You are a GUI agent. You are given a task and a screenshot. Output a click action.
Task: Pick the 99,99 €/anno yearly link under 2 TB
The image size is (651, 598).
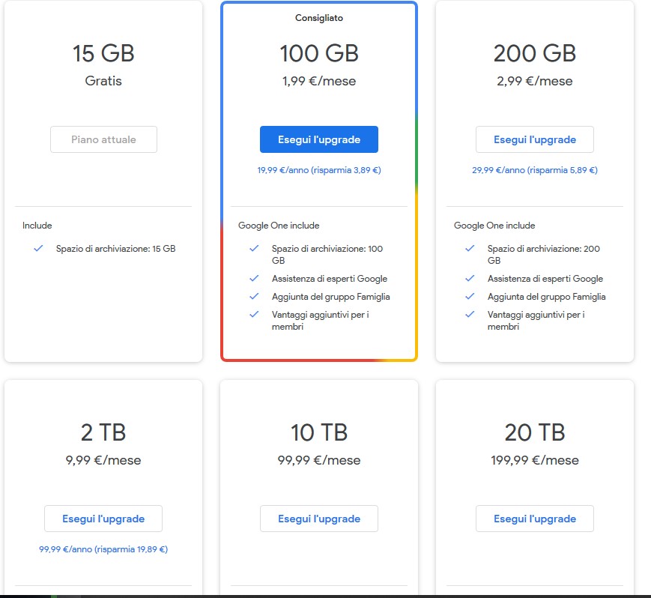click(x=103, y=549)
